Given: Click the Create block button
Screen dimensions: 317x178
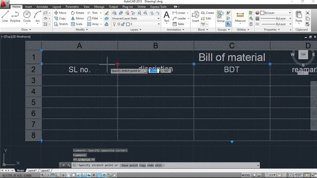Looking at the screenshot, I should click(x=208, y=13).
